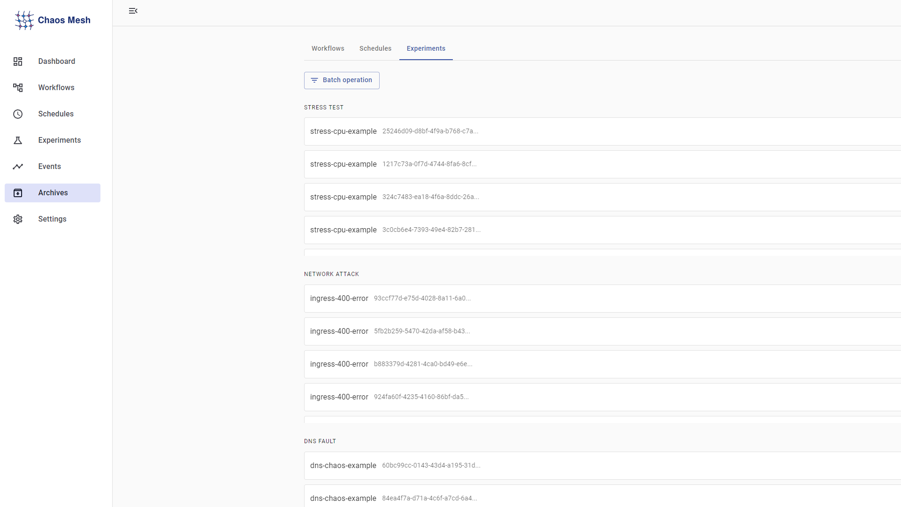Switch to the Workflows tab
This screenshot has width=901, height=507.
click(x=328, y=48)
